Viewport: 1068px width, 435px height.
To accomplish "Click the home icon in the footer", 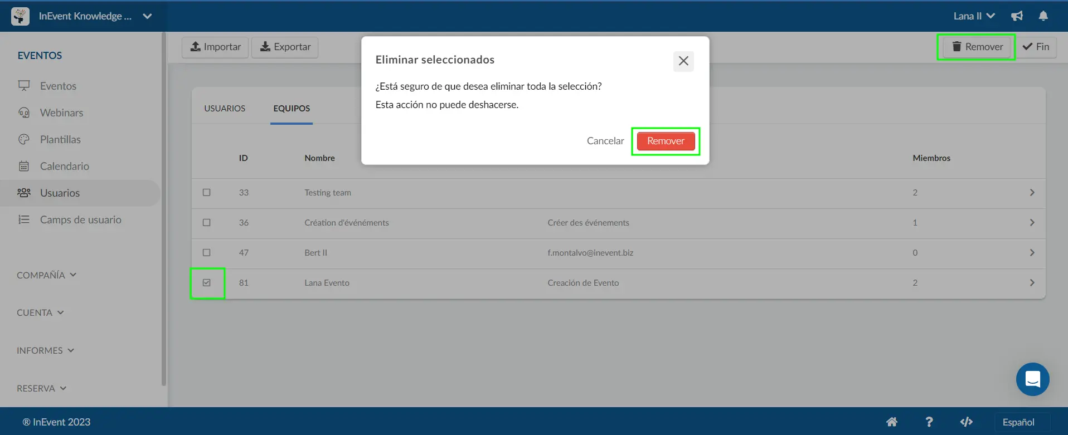I will coord(892,422).
